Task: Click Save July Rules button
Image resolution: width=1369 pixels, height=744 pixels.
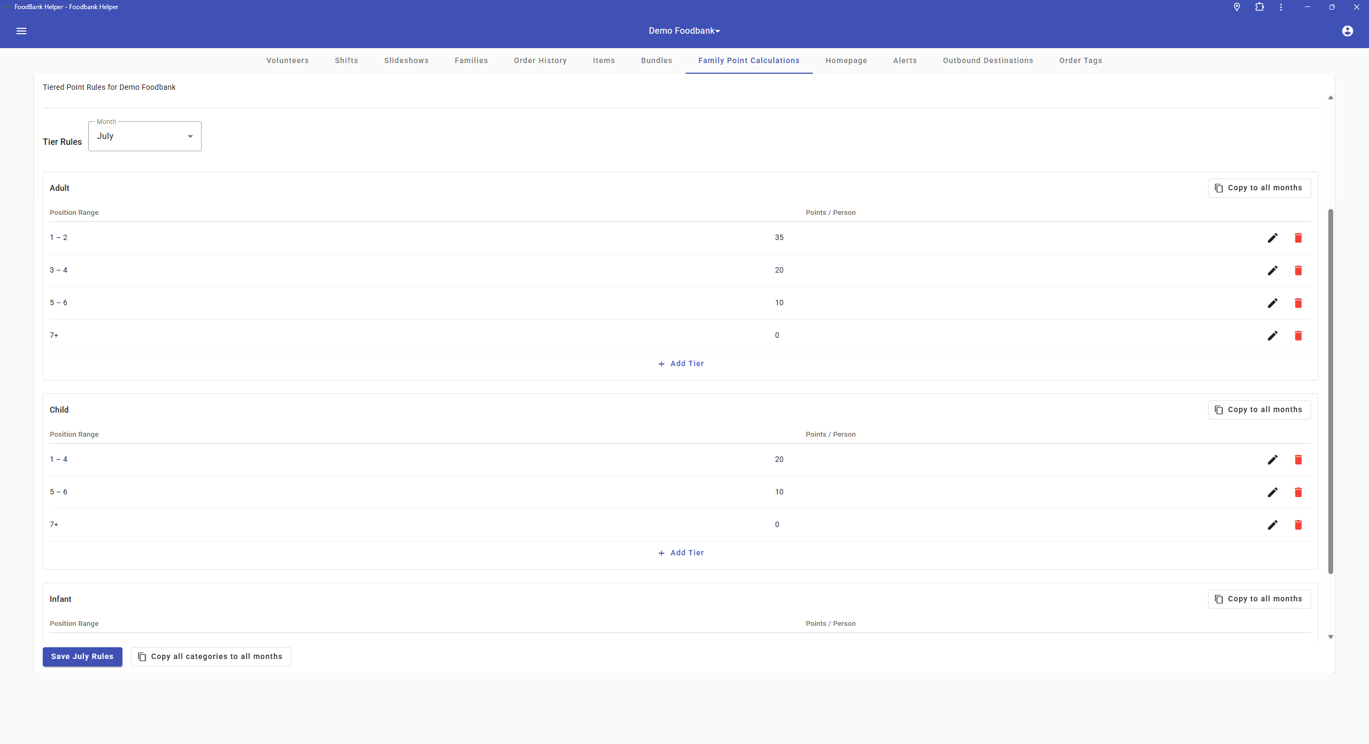Action: 82,656
